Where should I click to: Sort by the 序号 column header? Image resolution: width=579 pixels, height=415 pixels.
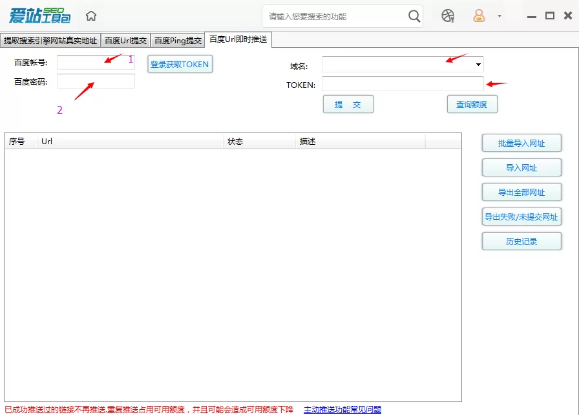pyautogui.click(x=21, y=142)
